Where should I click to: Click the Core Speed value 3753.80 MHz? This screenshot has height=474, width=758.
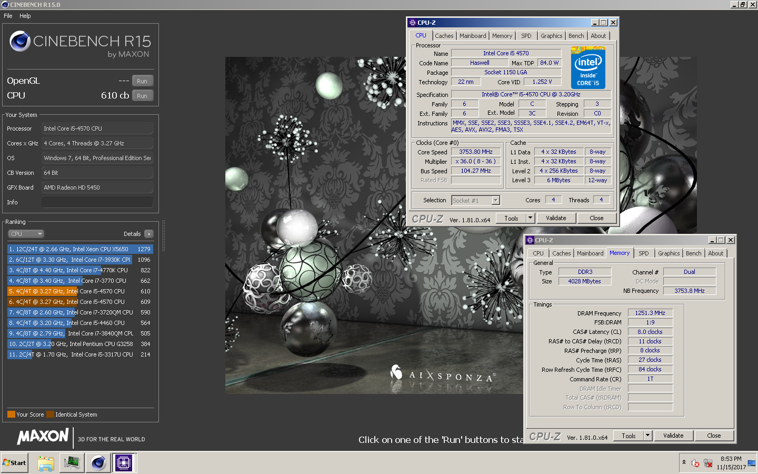click(476, 152)
